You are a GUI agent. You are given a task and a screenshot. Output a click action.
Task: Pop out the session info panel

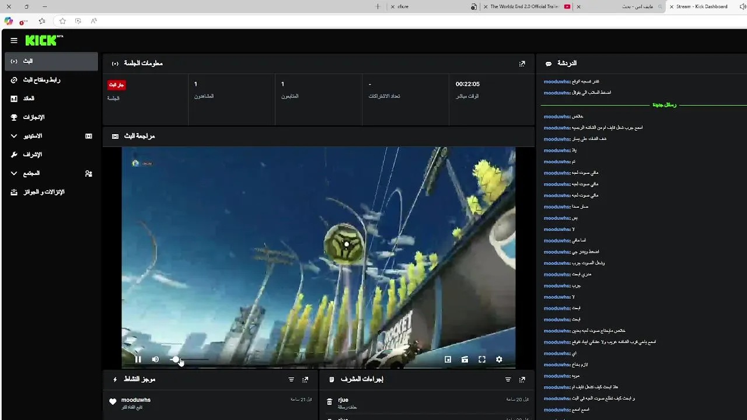tap(522, 64)
